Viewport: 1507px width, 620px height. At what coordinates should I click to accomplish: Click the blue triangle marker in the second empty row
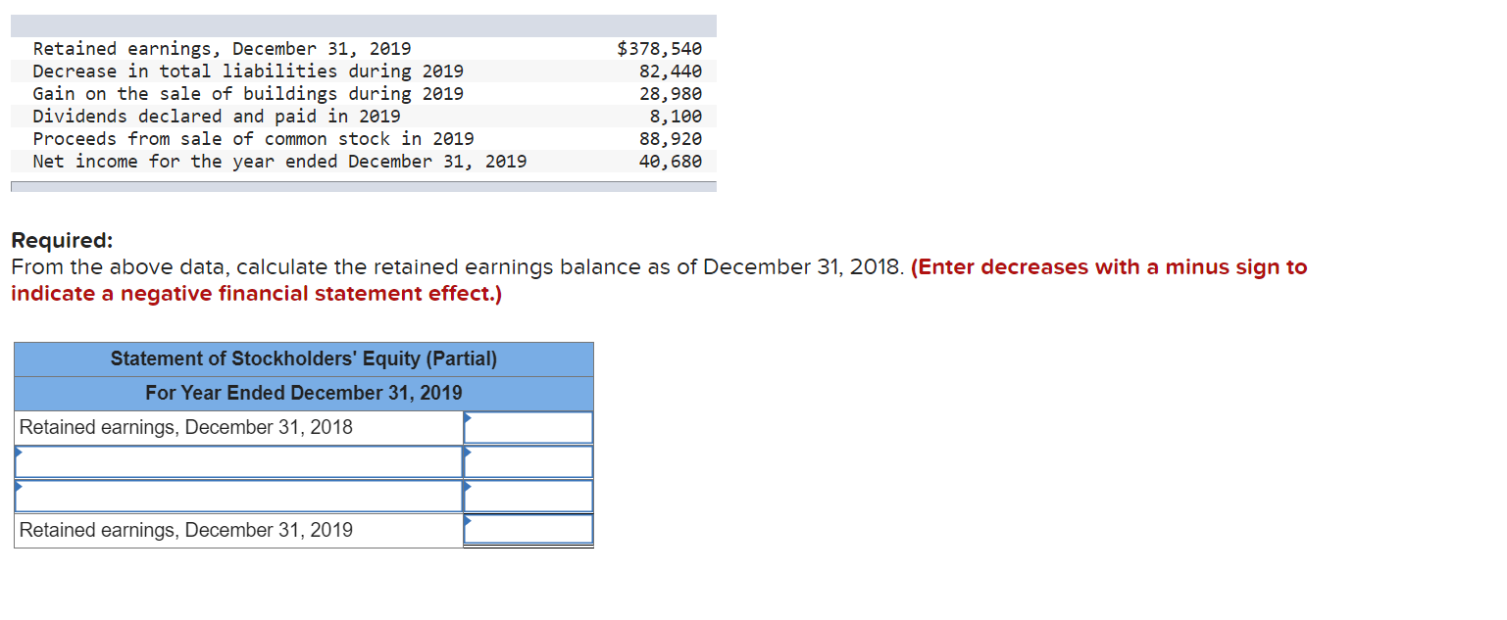[x=18, y=488]
